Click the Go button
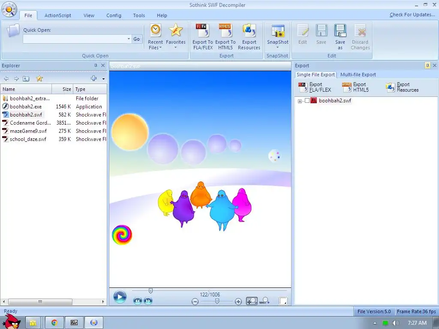Viewport: 439px width, 329px height. click(x=137, y=39)
